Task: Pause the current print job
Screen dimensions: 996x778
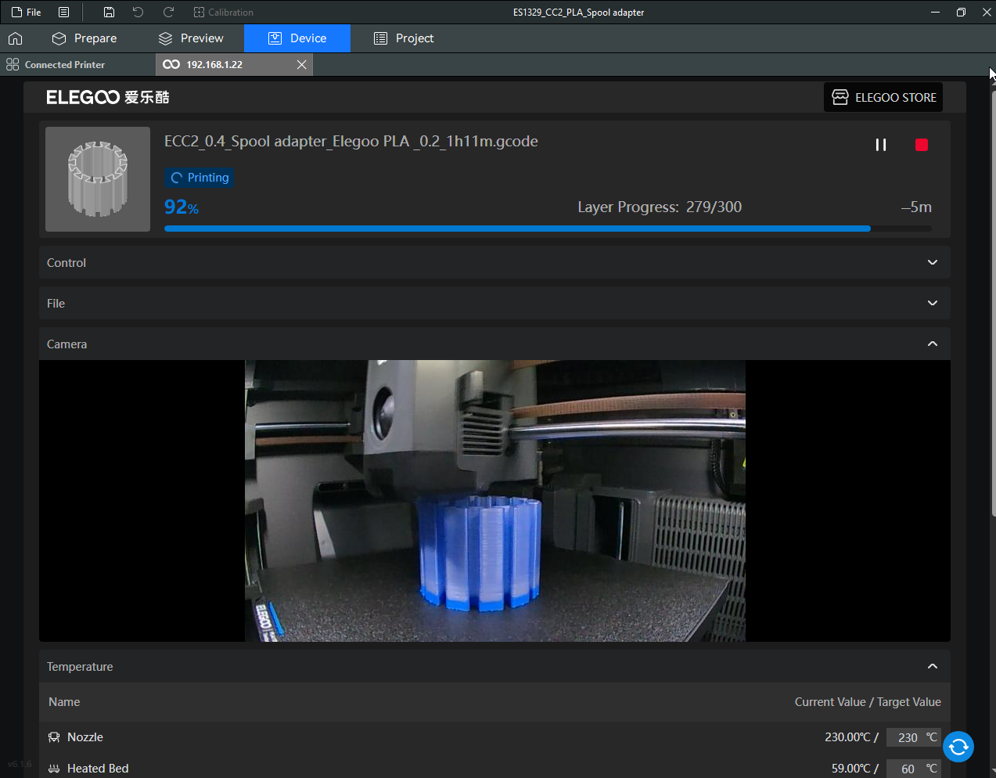Action: 880,145
